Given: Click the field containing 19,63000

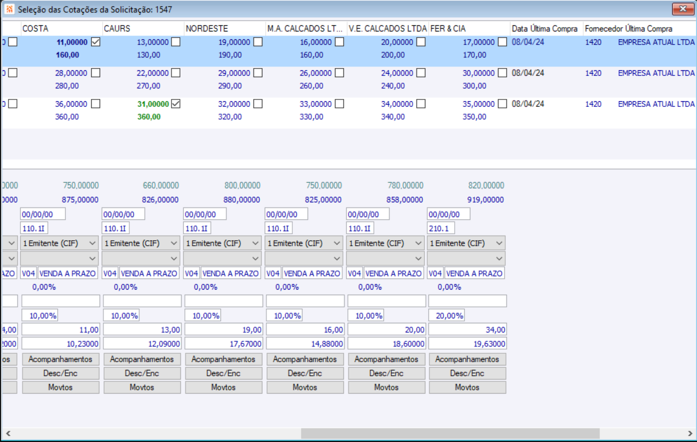Looking at the screenshot, I should [x=468, y=344].
